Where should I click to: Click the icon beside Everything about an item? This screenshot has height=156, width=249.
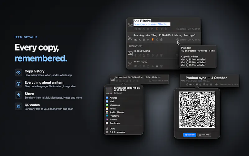[x=18, y=84]
